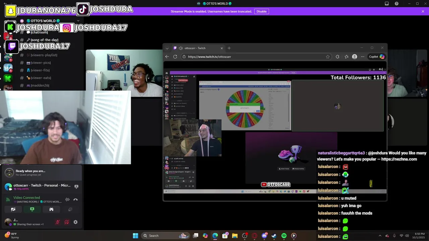This screenshot has height=241, width=429.
Task: Open the weather widget showing 85°F Sunny
Action: click(x=12, y=236)
